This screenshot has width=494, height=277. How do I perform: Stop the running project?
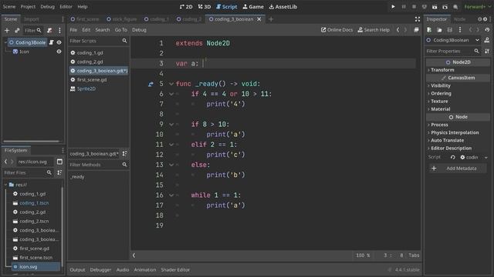pos(414,7)
